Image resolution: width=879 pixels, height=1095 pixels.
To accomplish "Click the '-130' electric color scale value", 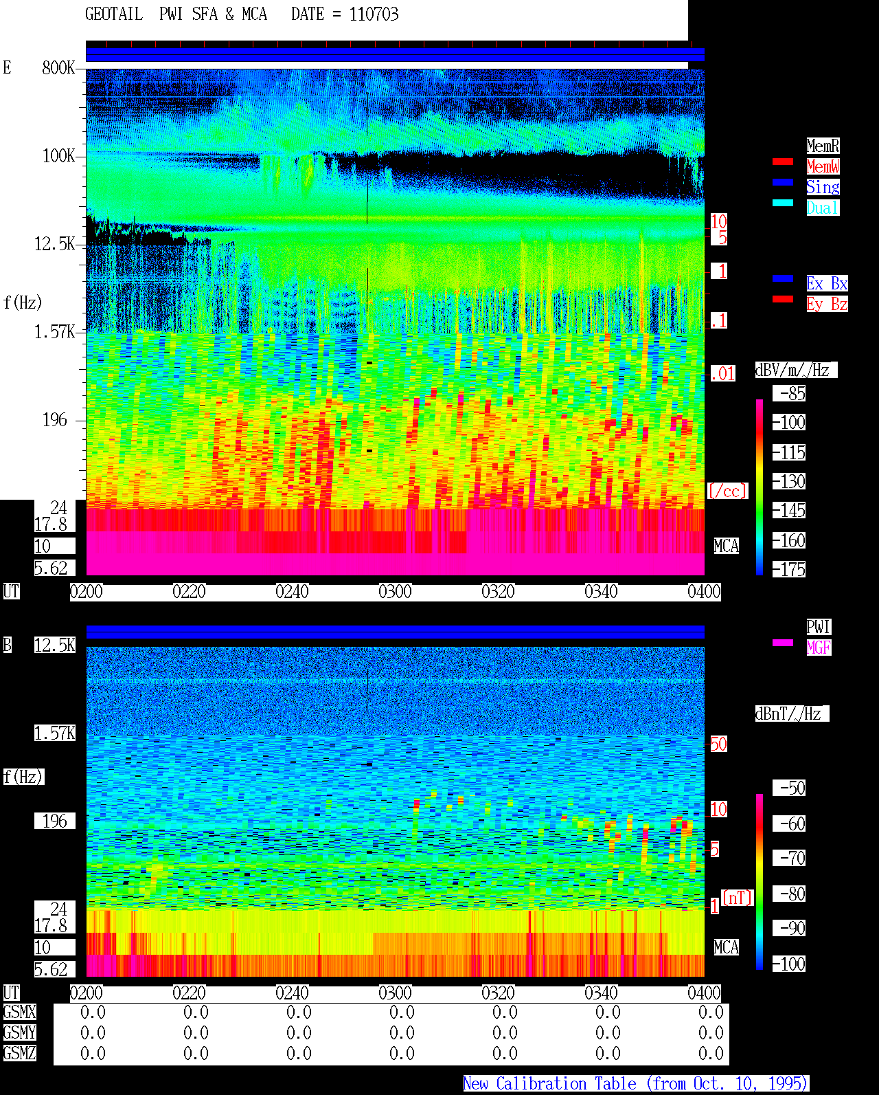I will pyautogui.click(x=789, y=481).
